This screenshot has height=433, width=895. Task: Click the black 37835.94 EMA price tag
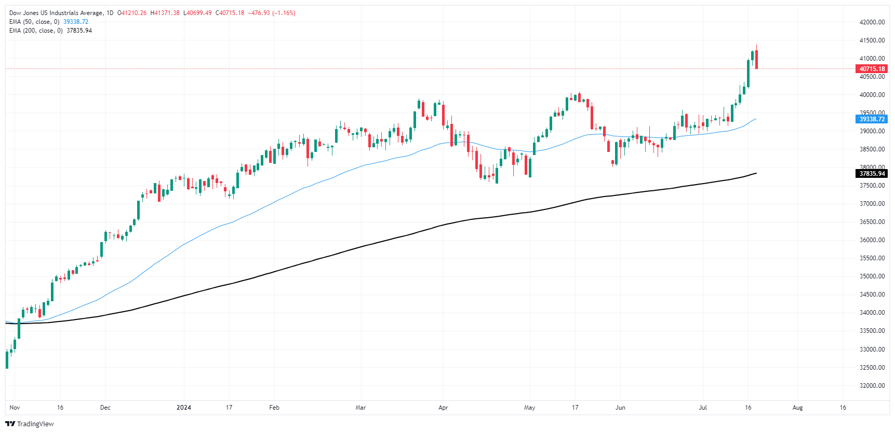(x=872, y=174)
